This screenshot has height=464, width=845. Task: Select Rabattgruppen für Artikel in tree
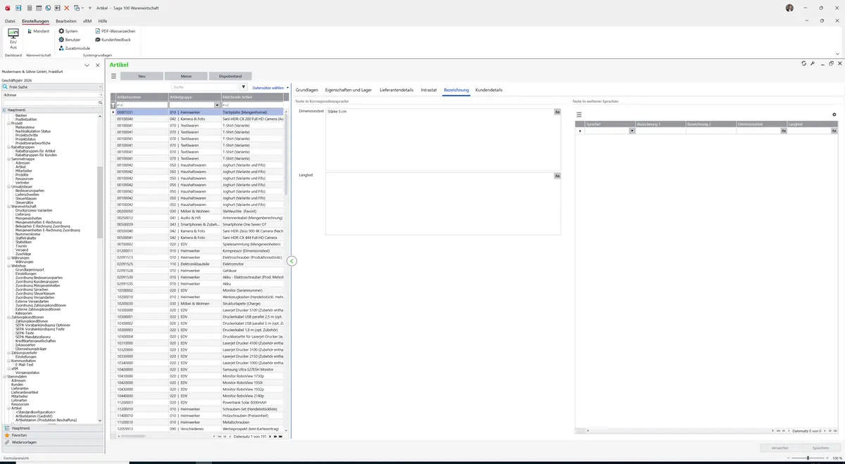[x=37, y=150]
